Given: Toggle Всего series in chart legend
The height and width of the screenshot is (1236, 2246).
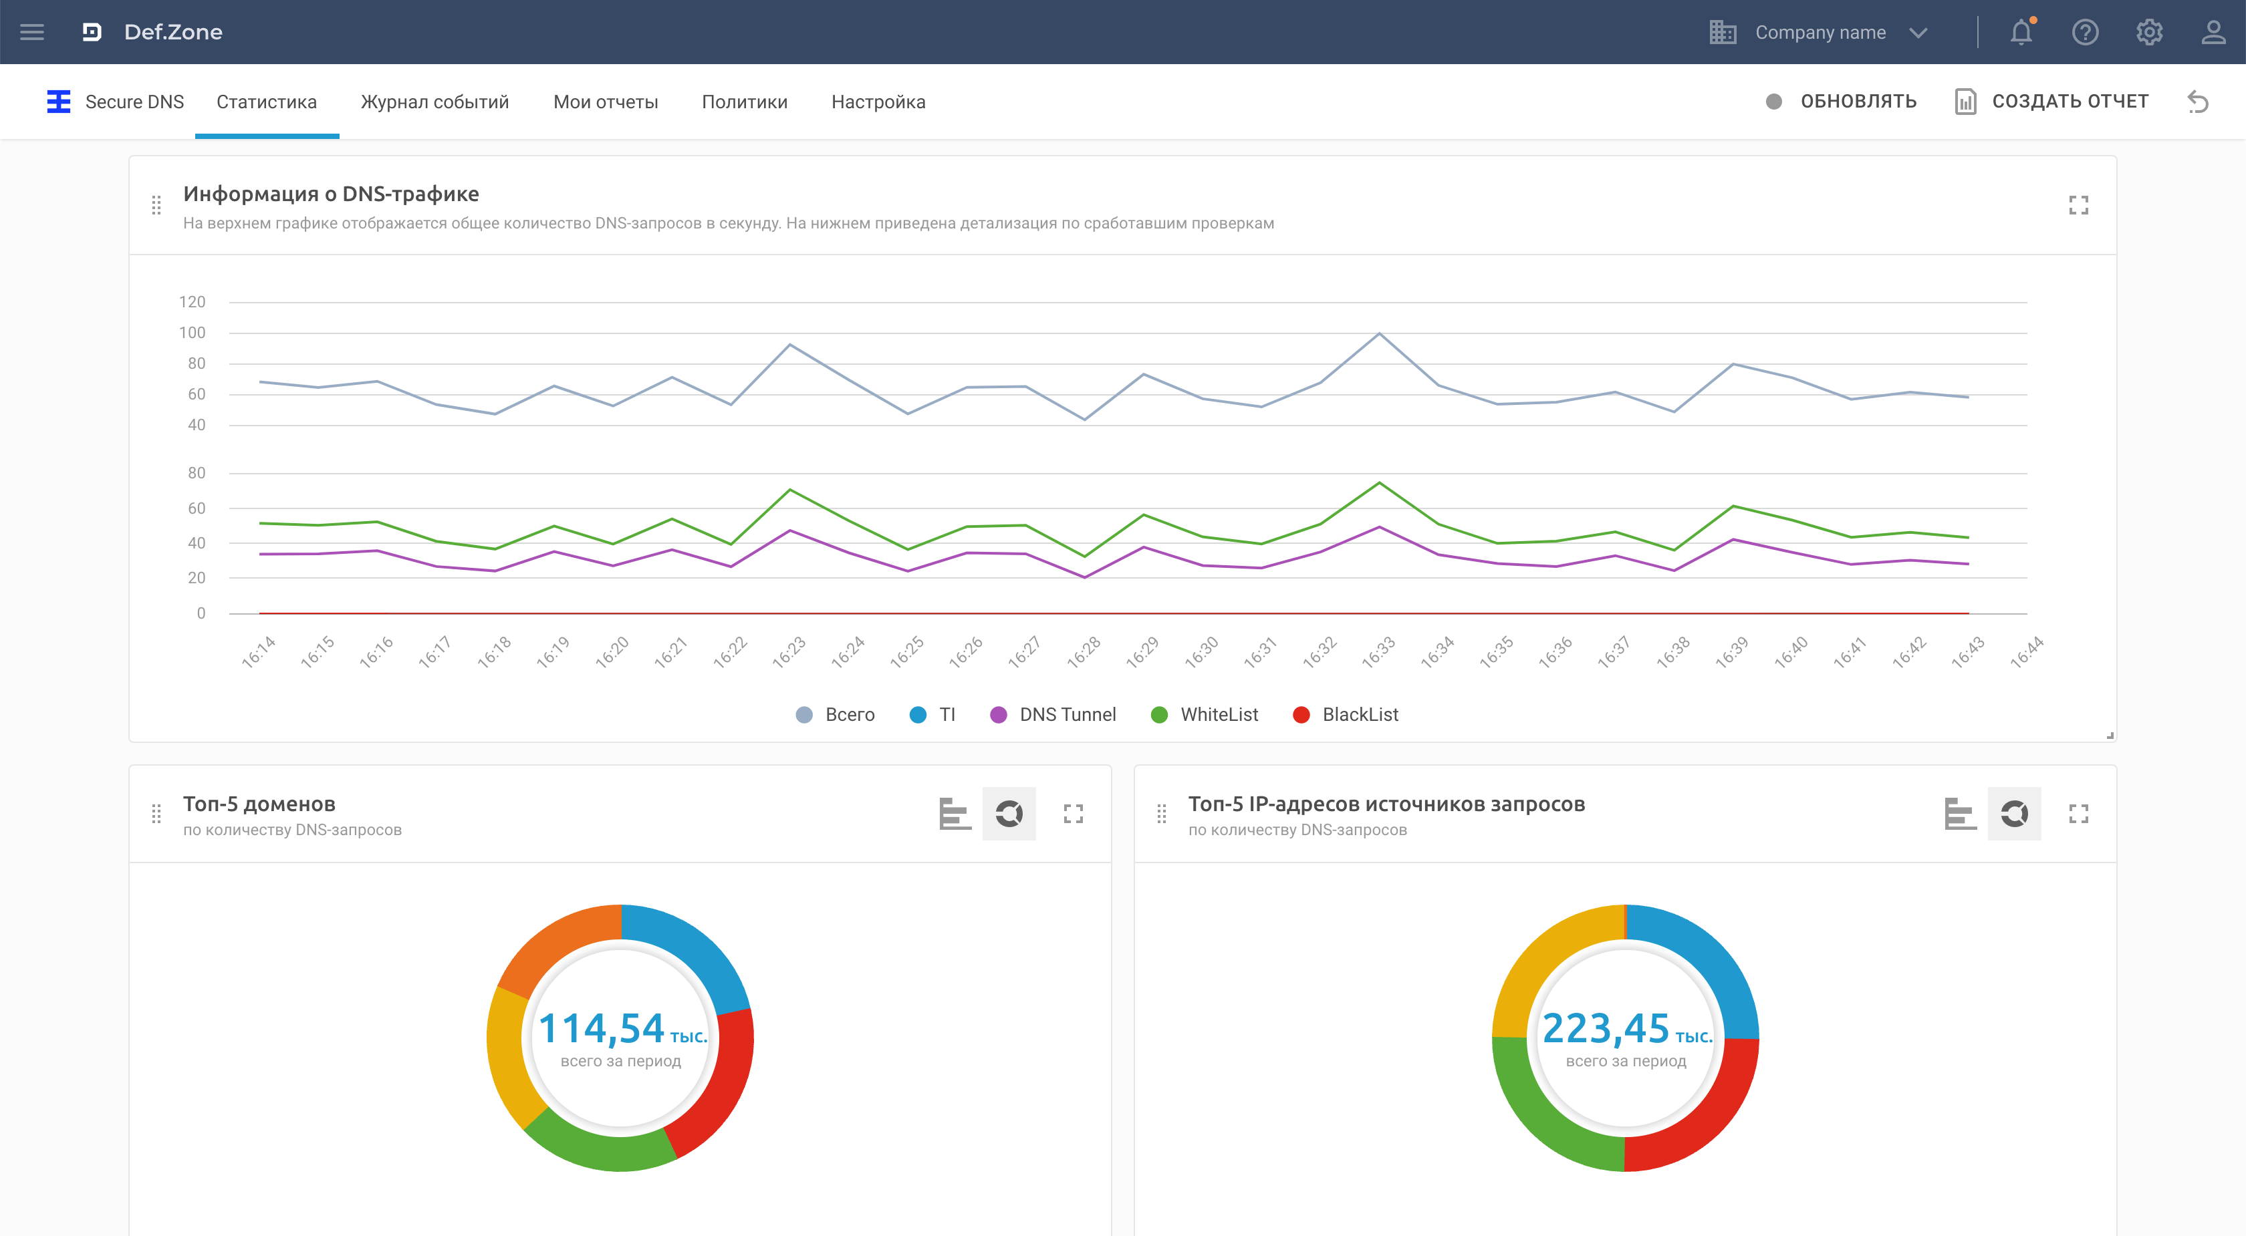Looking at the screenshot, I should pyautogui.click(x=836, y=715).
